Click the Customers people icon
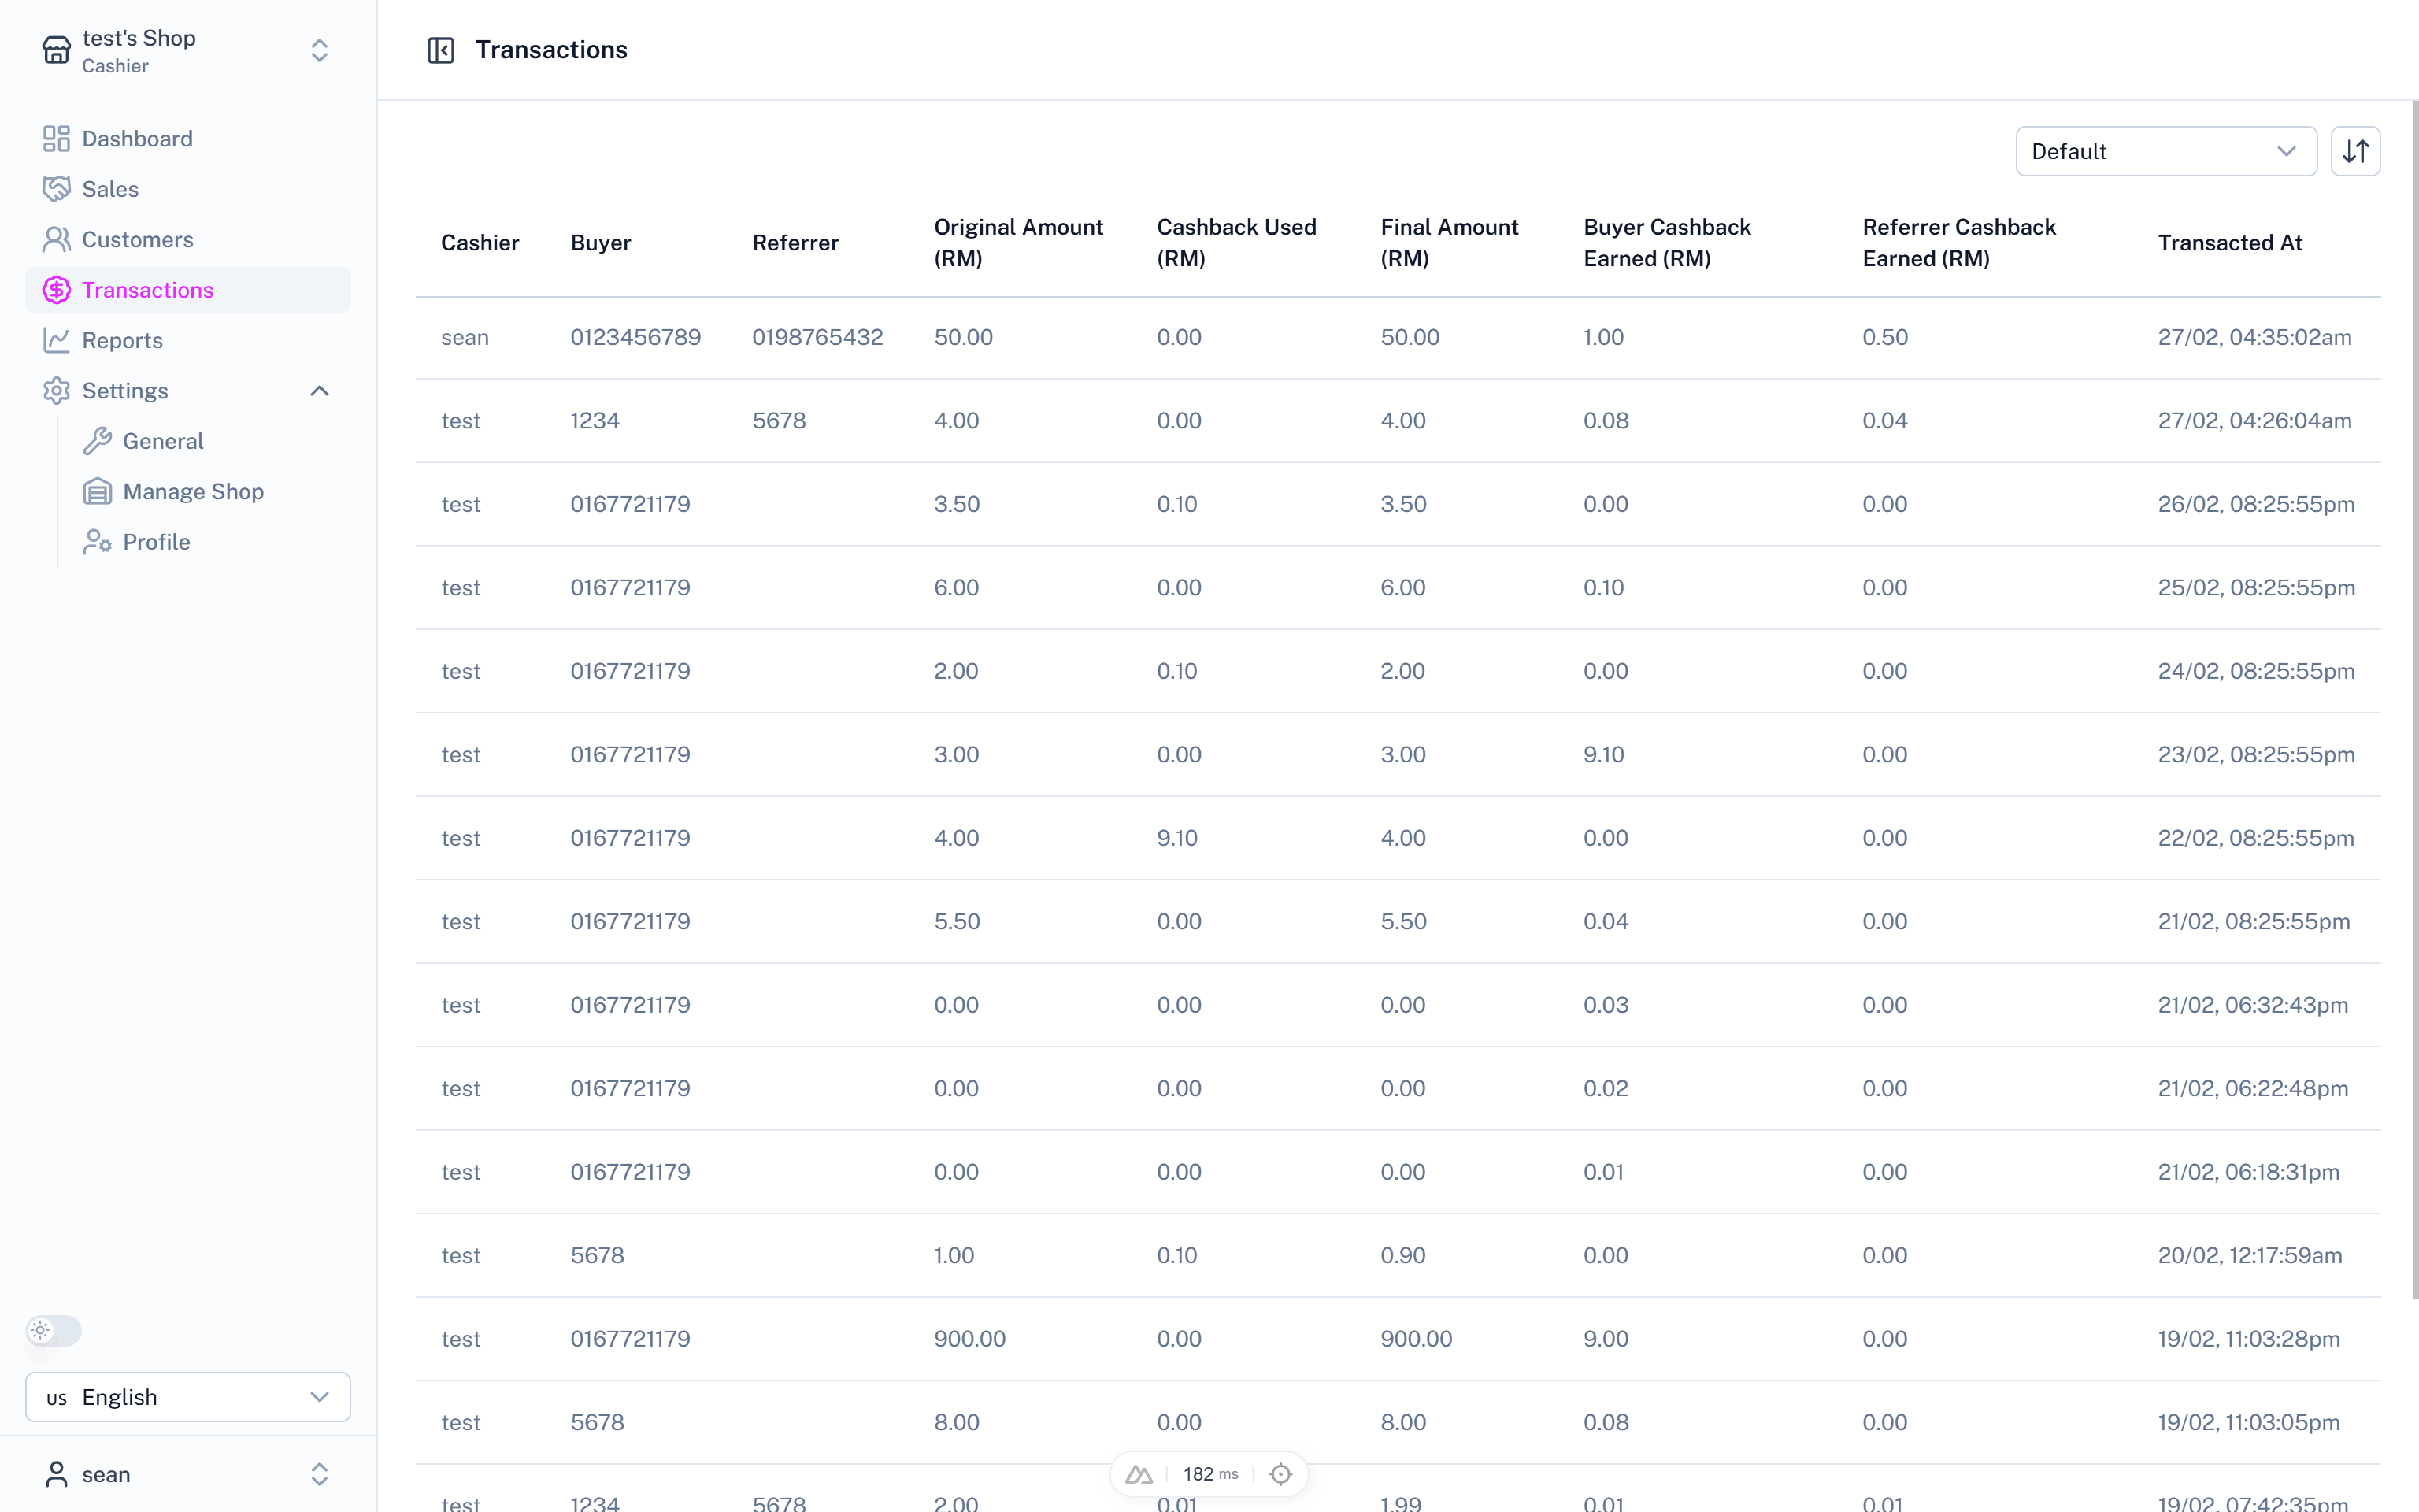This screenshot has height=1512, width=2419. pyautogui.click(x=57, y=240)
